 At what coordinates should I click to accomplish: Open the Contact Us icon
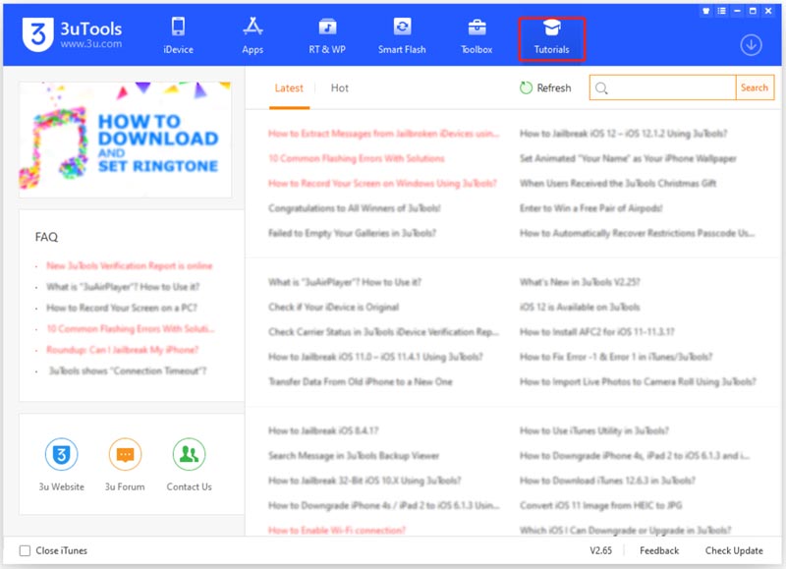[x=189, y=454]
